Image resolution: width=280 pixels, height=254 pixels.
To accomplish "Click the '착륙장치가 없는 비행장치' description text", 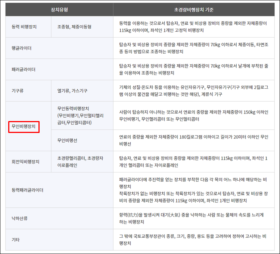I will [193, 197].
